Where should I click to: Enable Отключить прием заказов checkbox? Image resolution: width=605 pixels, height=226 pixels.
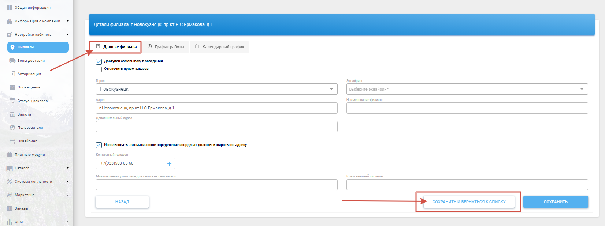pos(99,69)
